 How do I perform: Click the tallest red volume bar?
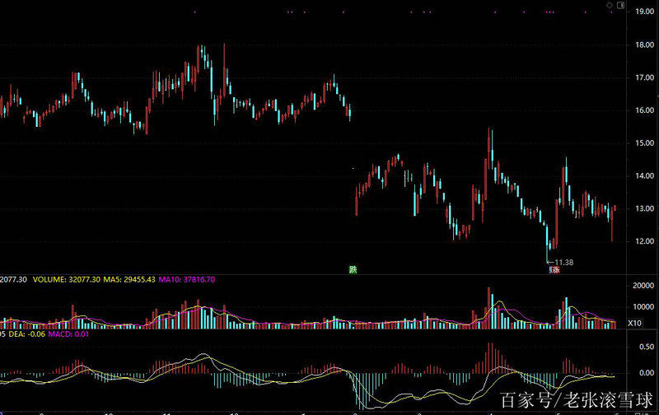click(489, 308)
